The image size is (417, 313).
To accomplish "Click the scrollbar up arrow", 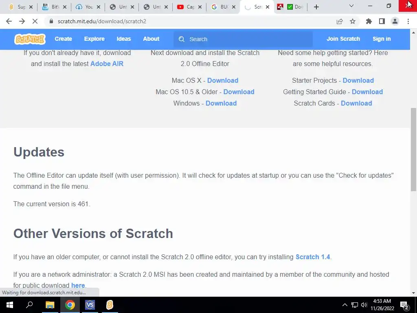I will click(413, 33).
